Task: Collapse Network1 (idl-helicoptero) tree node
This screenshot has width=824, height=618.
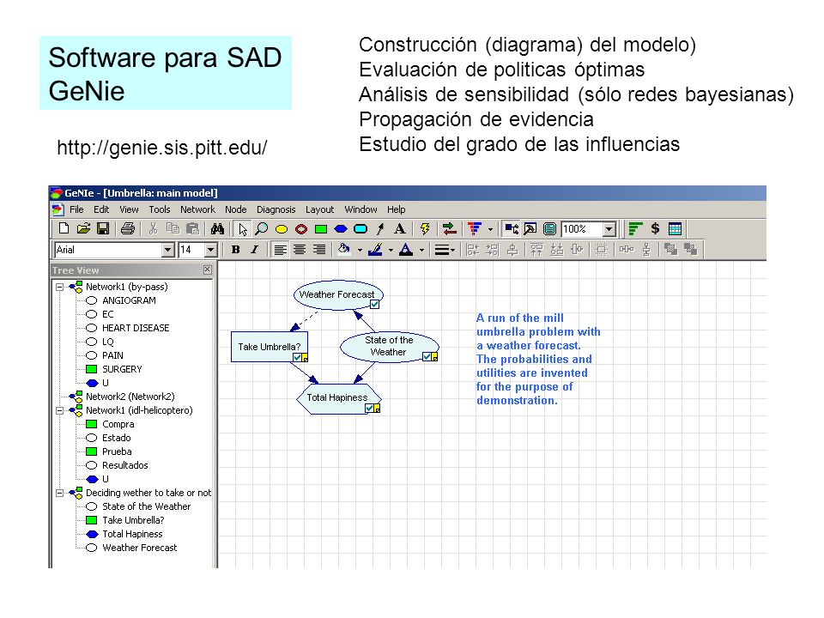Action: [x=60, y=410]
